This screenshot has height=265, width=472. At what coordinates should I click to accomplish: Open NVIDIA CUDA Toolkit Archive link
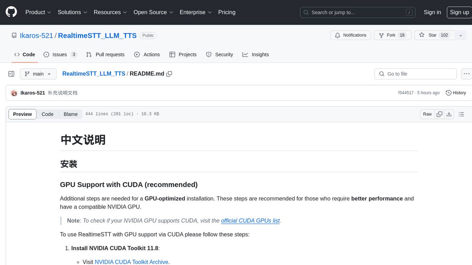click(x=132, y=262)
